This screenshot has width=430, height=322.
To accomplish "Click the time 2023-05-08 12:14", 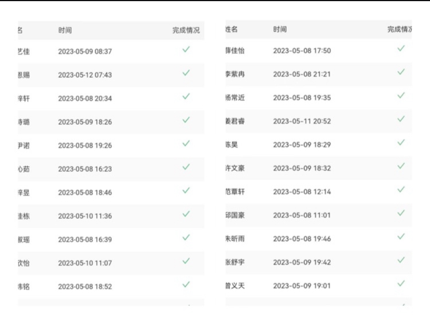I will pos(302,192).
